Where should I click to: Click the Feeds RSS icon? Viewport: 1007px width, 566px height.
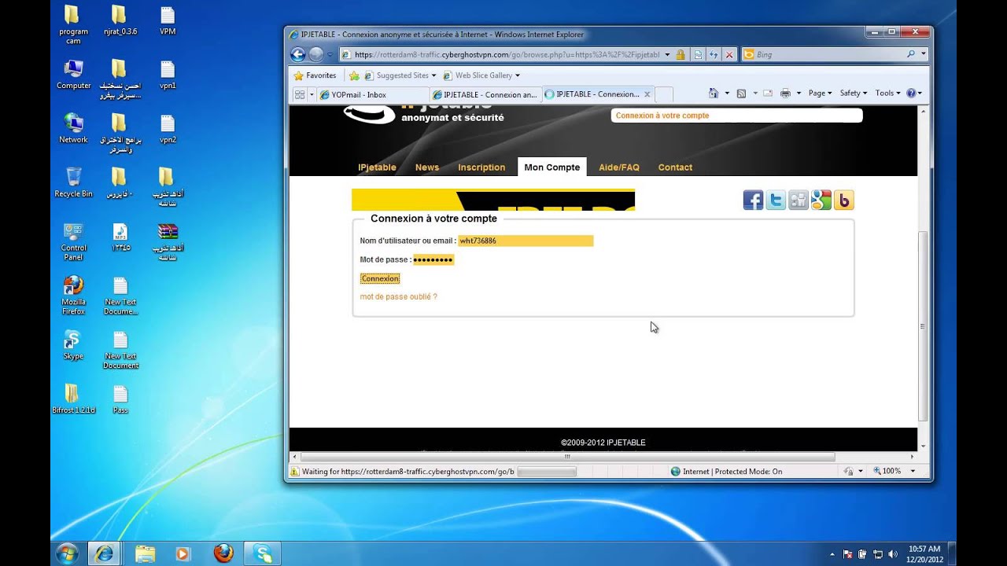point(741,93)
